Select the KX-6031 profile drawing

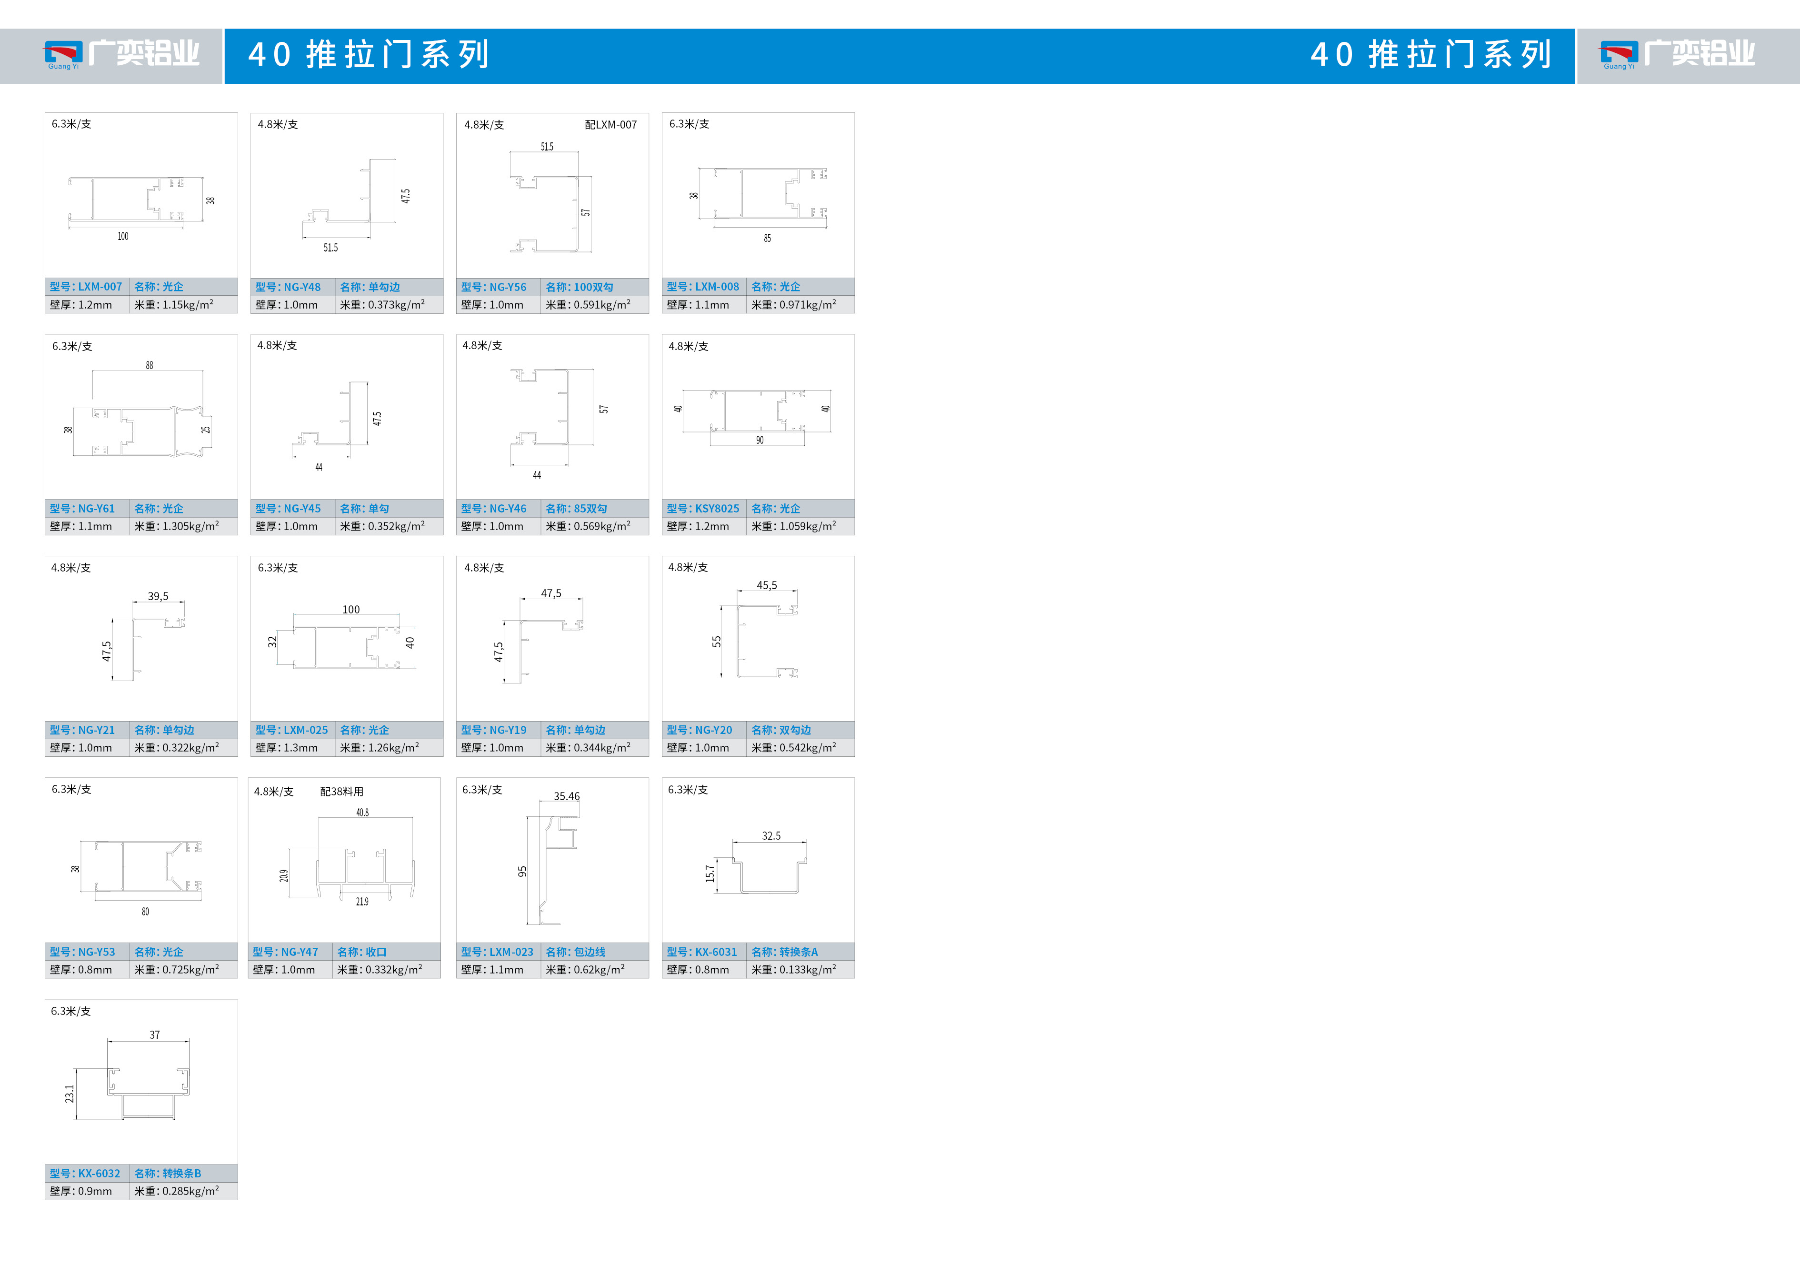(x=756, y=862)
